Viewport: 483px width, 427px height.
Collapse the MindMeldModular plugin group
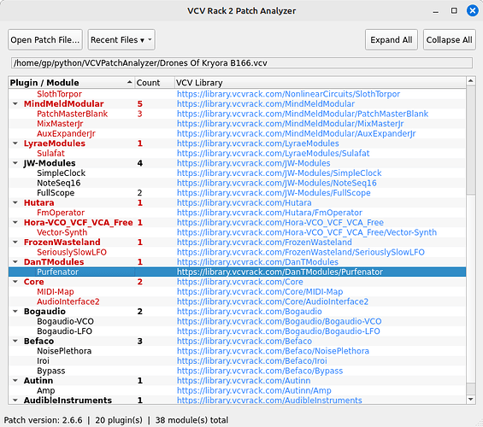(15, 103)
